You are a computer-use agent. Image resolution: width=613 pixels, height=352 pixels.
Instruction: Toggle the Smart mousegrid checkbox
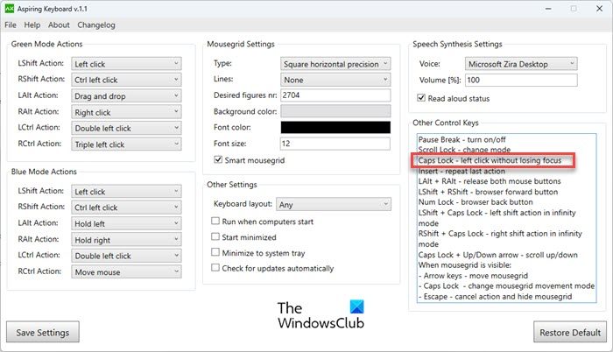pyautogui.click(x=218, y=159)
